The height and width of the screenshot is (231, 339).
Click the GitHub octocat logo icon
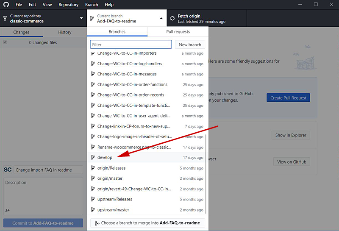pos(6,4)
